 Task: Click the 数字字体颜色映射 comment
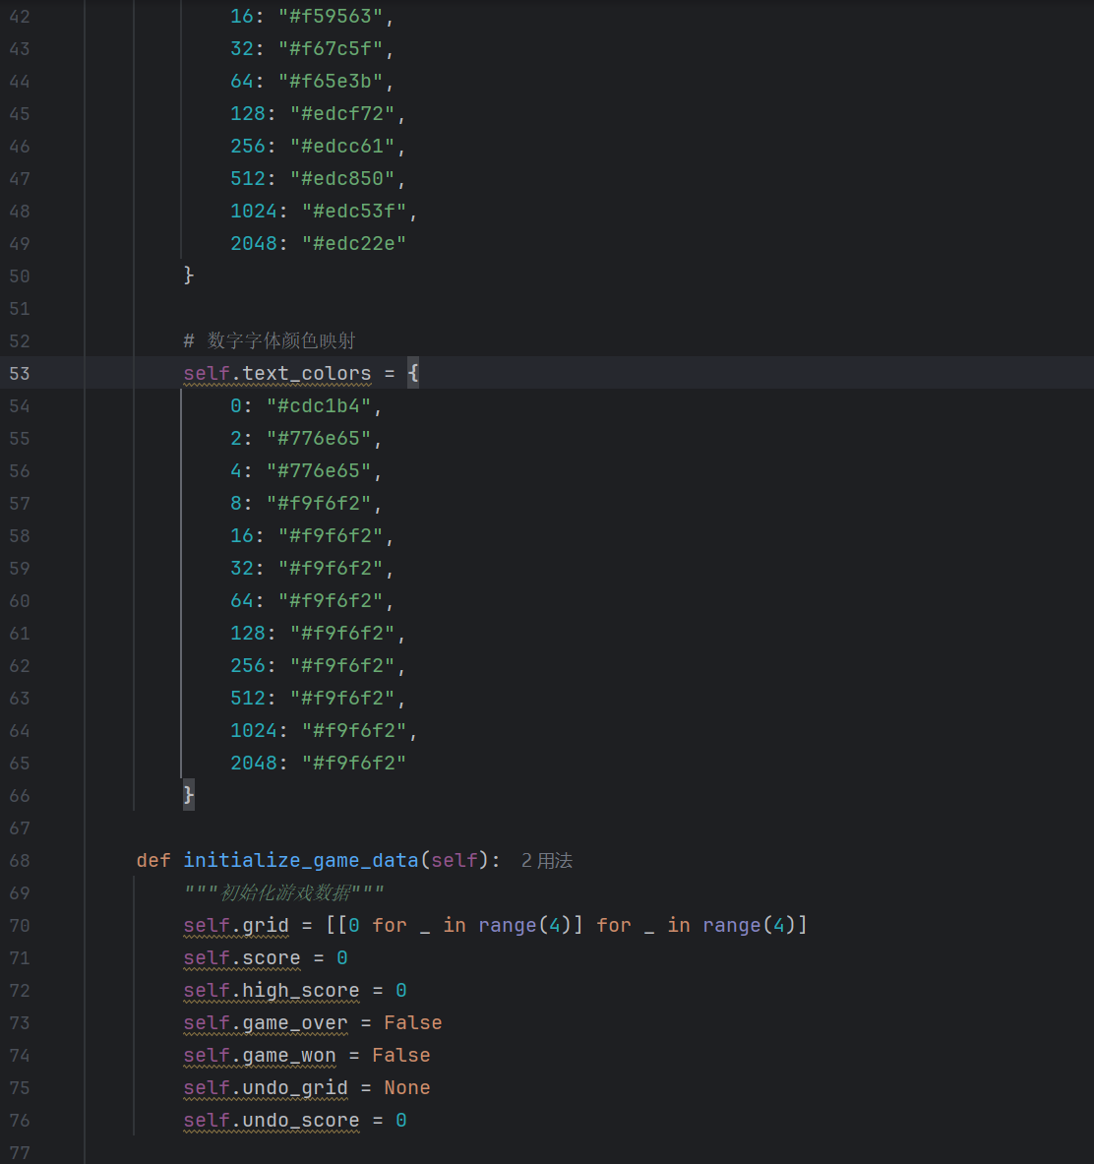(x=281, y=341)
